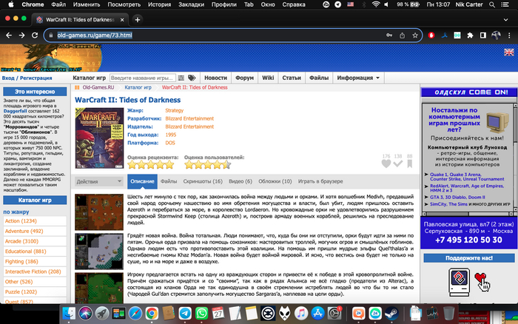Open the 1995 release year link
The image size is (518, 324).
pos(171,135)
